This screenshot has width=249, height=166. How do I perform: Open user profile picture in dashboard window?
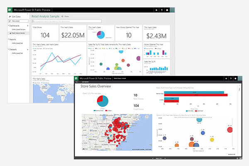click(x=172, y=10)
